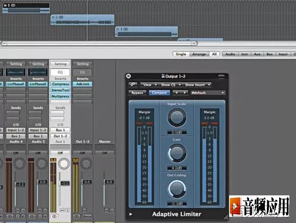Click the plugin window resize grip

[226, 217]
